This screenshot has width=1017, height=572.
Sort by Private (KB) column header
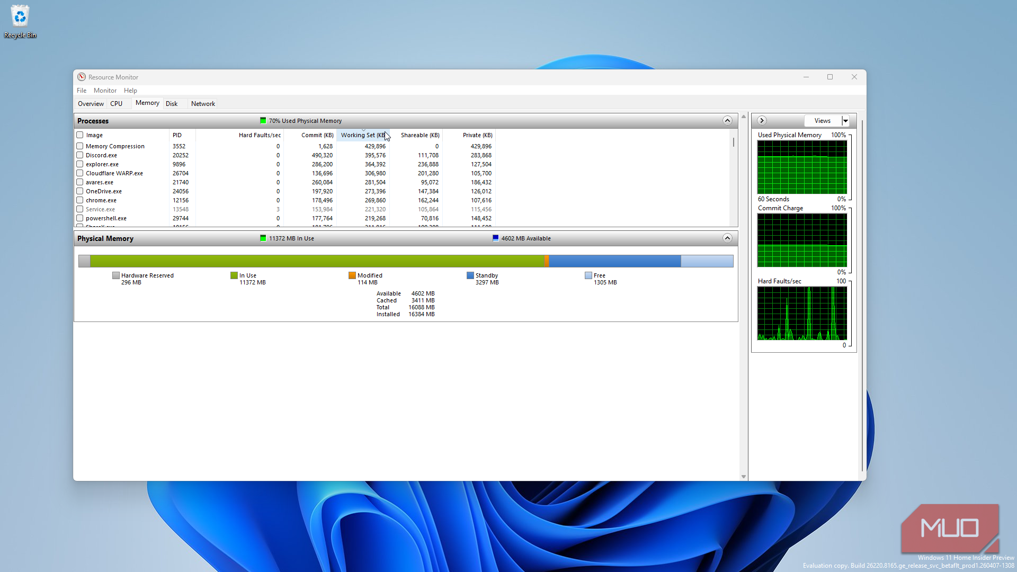click(469, 135)
